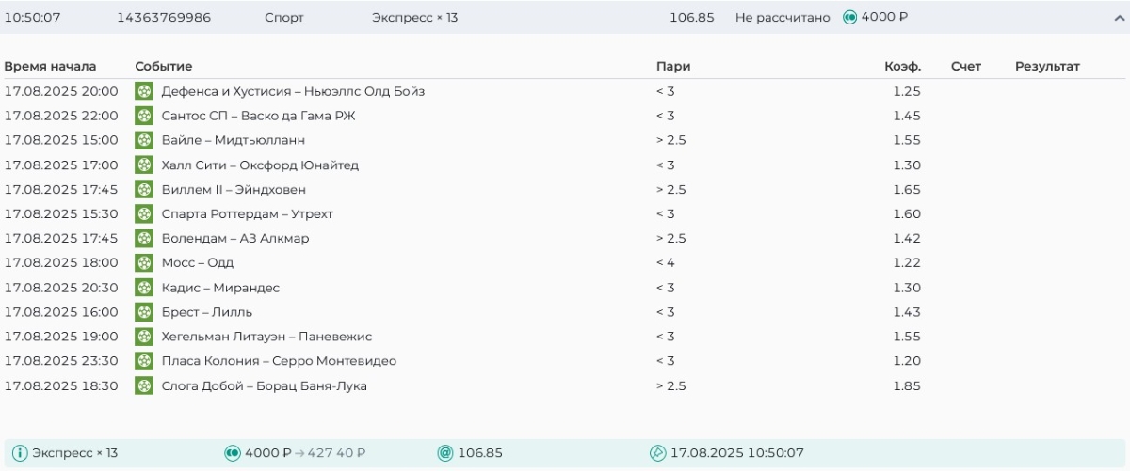Click the clock icon beside bottom timestamp
The height and width of the screenshot is (471, 1130).
[x=658, y=453]
